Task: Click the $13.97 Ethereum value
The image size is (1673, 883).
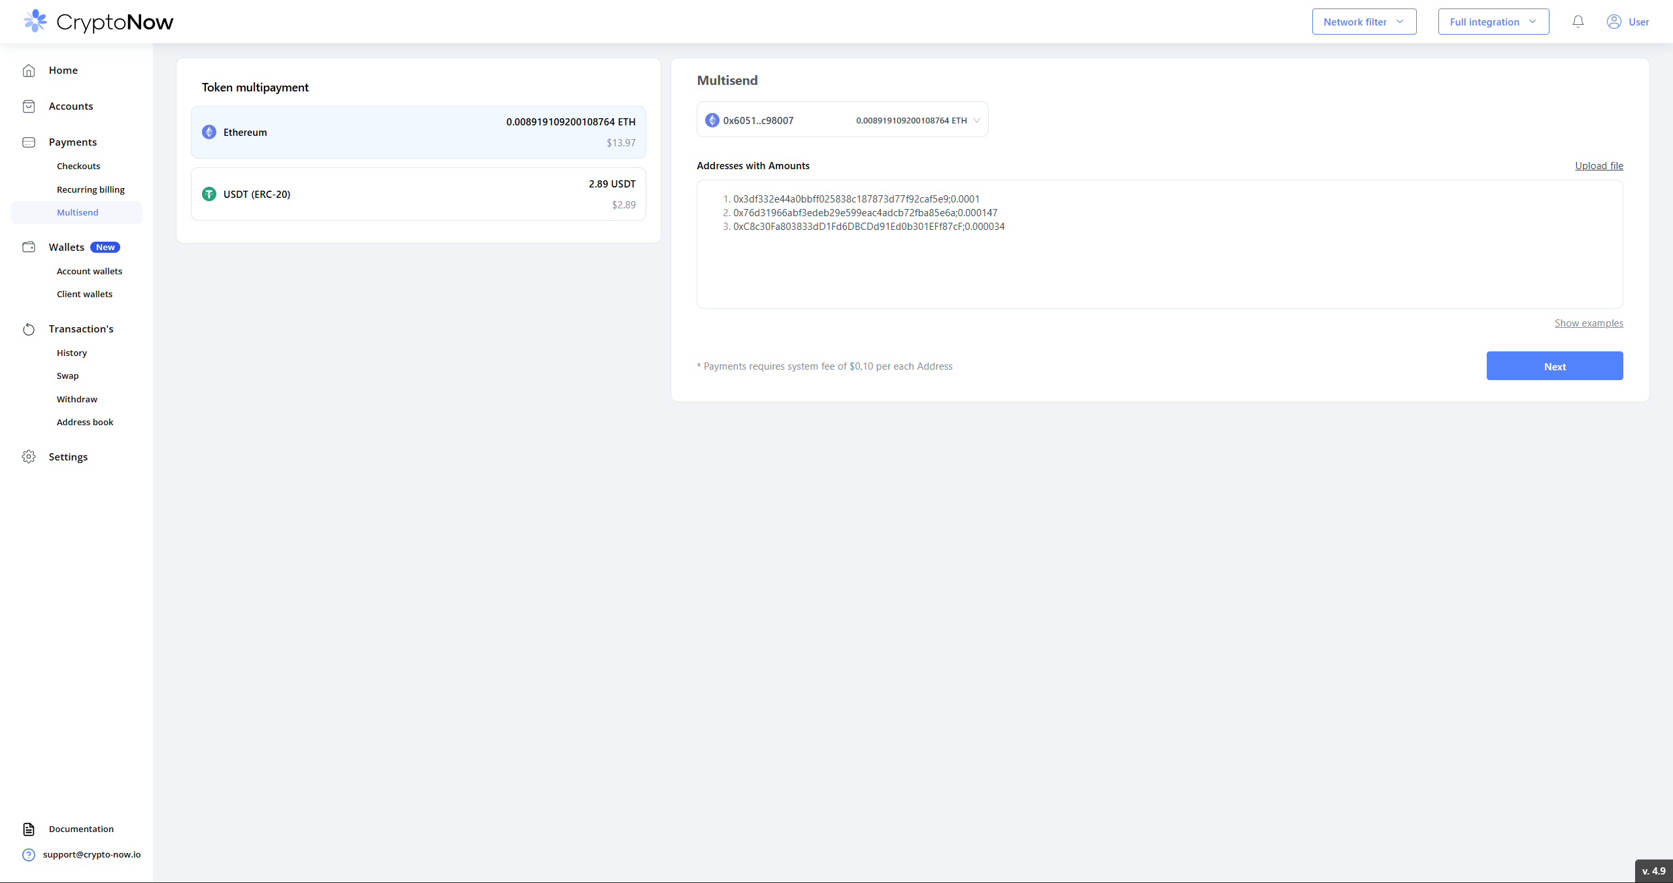Action: (x=621, y=143)
